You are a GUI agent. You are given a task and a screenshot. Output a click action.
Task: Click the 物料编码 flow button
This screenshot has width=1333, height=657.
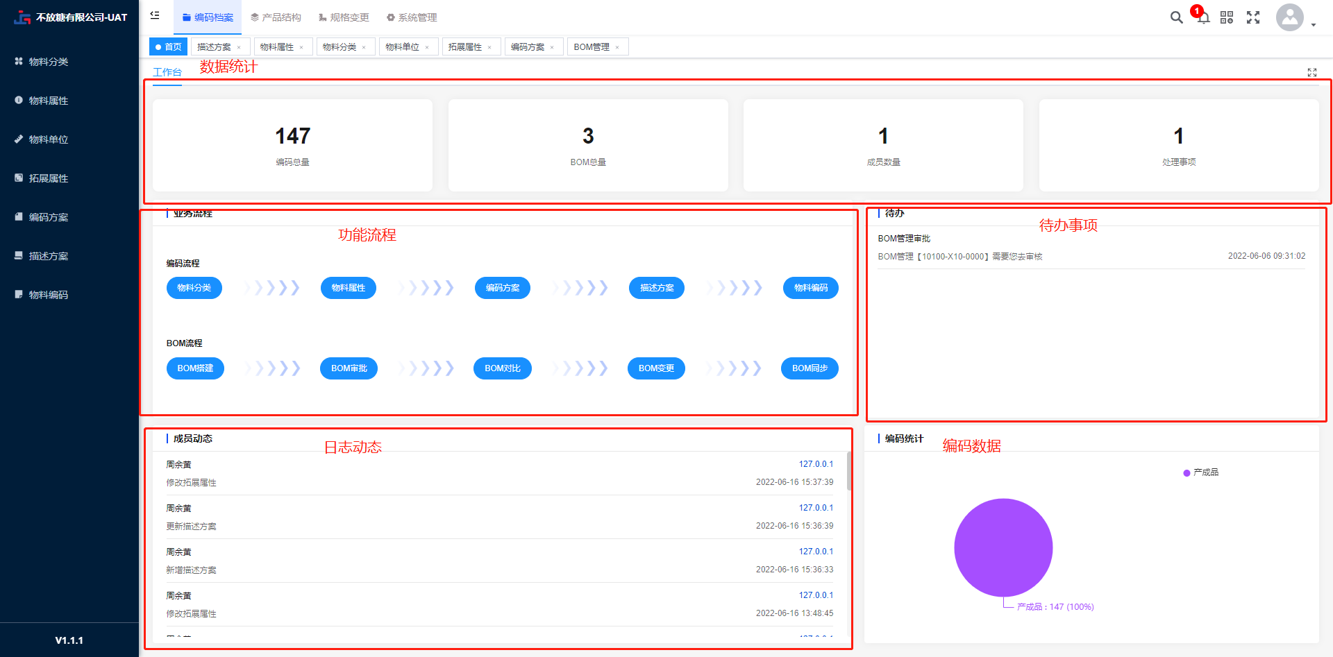pyautogui.click(x=811, y=288)
